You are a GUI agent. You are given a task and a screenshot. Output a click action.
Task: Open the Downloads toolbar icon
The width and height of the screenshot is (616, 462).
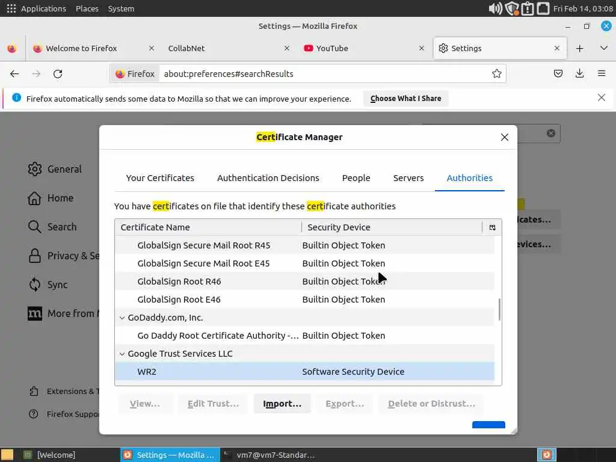[579, 73]
